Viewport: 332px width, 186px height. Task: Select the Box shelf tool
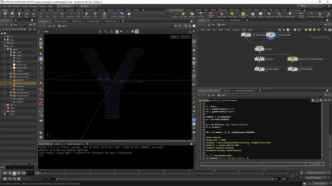tap(5, 14)
